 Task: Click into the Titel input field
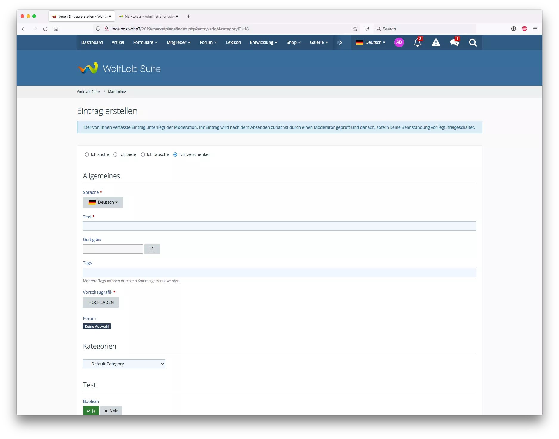point(279,226)
